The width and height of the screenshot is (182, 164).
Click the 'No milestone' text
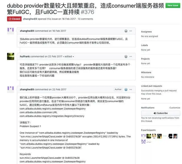[148, 77]
